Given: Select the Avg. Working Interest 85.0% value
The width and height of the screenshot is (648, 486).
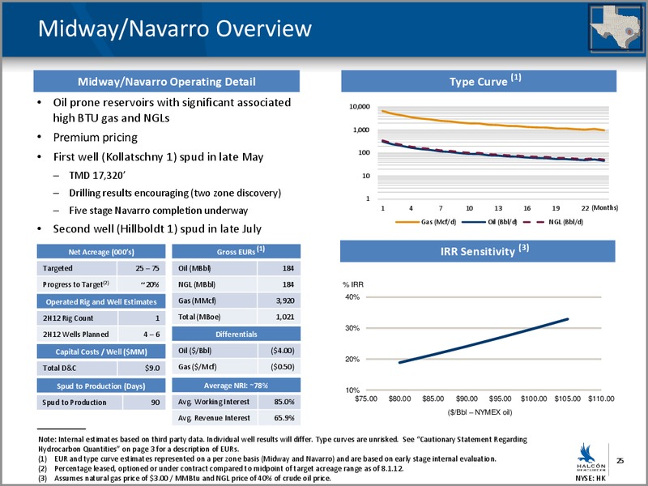Looking at the screenshot, I should coord(279,402).
